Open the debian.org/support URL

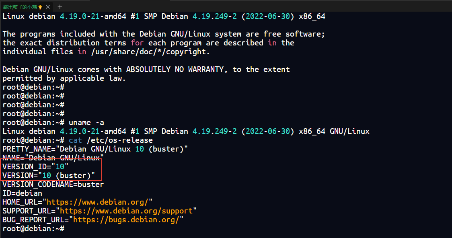127,211
